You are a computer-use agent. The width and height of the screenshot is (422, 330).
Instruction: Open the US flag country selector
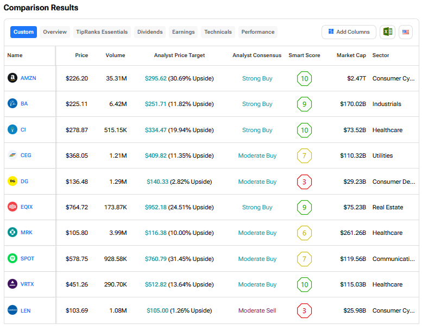pyautogui.click(x=405, y=32)
